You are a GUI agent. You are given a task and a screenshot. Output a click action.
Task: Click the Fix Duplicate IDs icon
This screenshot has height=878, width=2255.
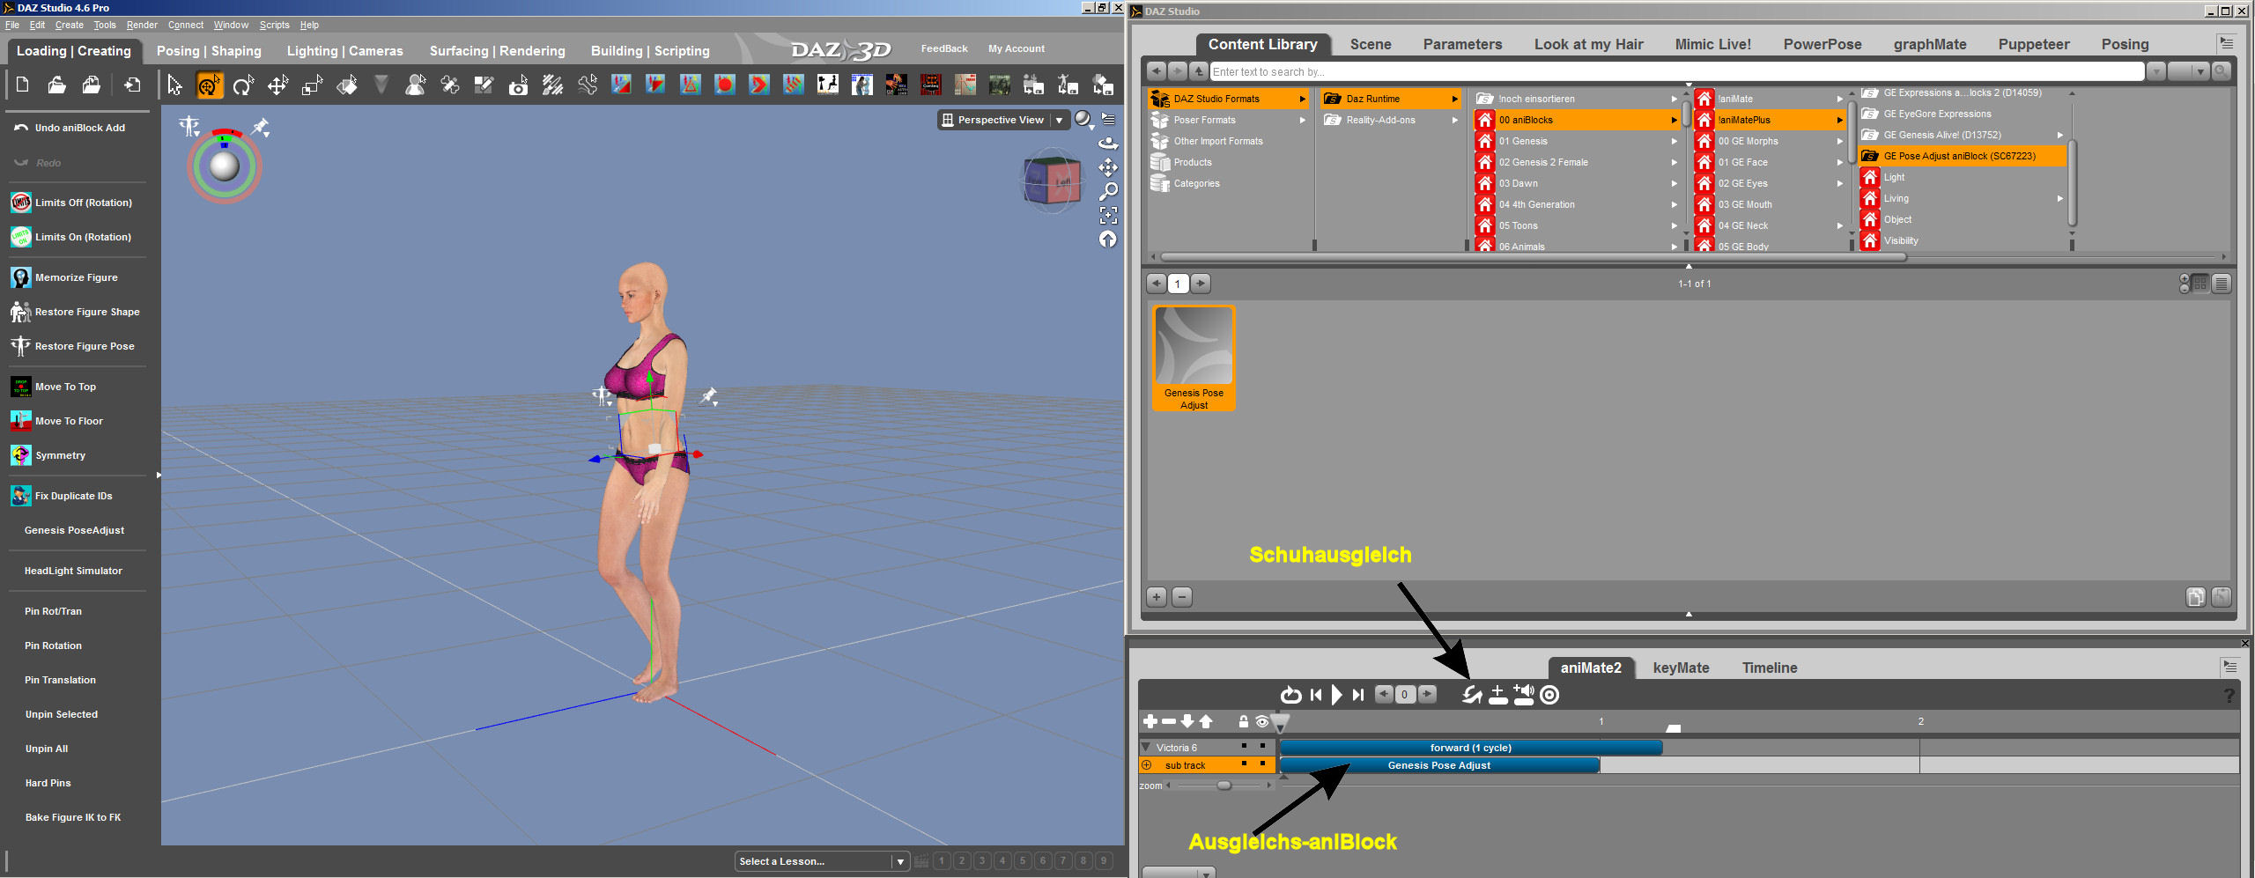click(x=21, y=496)
